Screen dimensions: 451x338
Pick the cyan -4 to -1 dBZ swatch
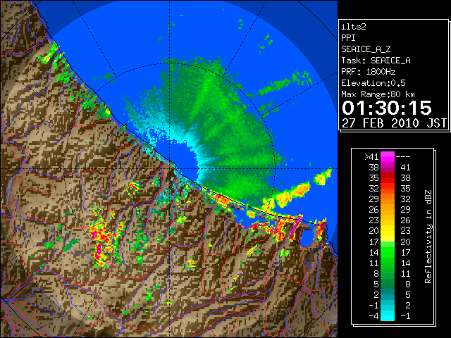388,315
